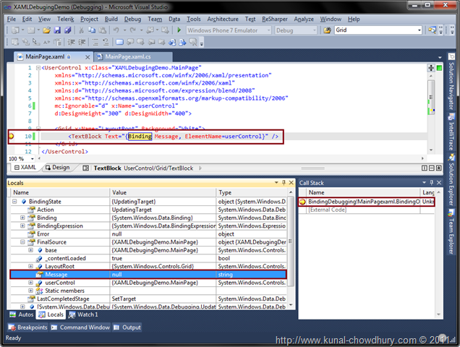Viewport: 460px width, 347px height.
Task: Pin the Call Stack panel
Action: pyautogui.click(x=432, y=183)
